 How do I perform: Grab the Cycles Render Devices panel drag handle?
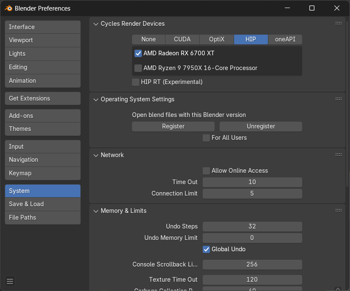click(x=339, y=23)
